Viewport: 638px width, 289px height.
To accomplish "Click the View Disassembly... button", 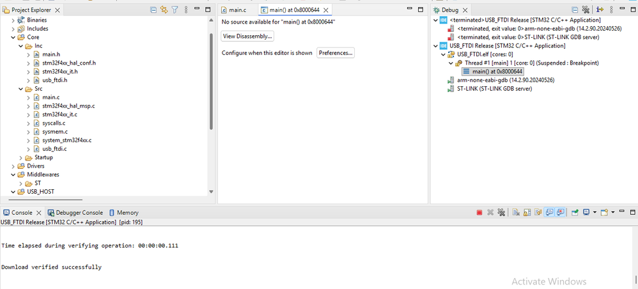I will pos(247,36).
